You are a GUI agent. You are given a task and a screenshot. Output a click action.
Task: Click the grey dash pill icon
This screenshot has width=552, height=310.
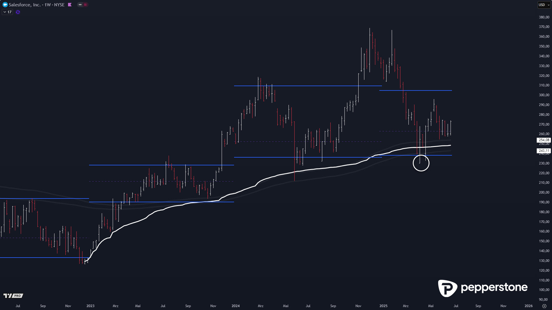tap(80, 5)
